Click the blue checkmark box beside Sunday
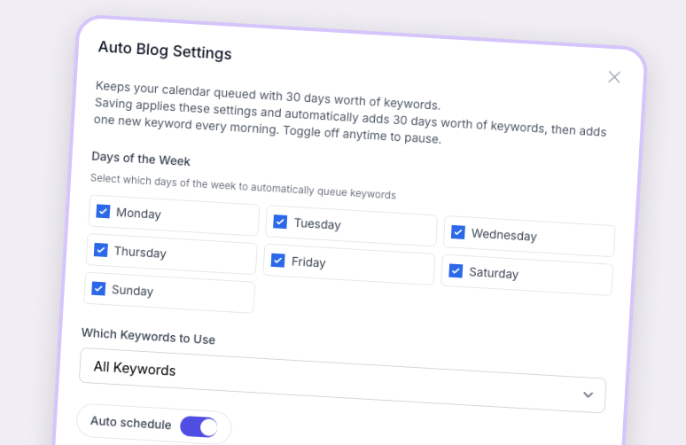 (99, 289)
